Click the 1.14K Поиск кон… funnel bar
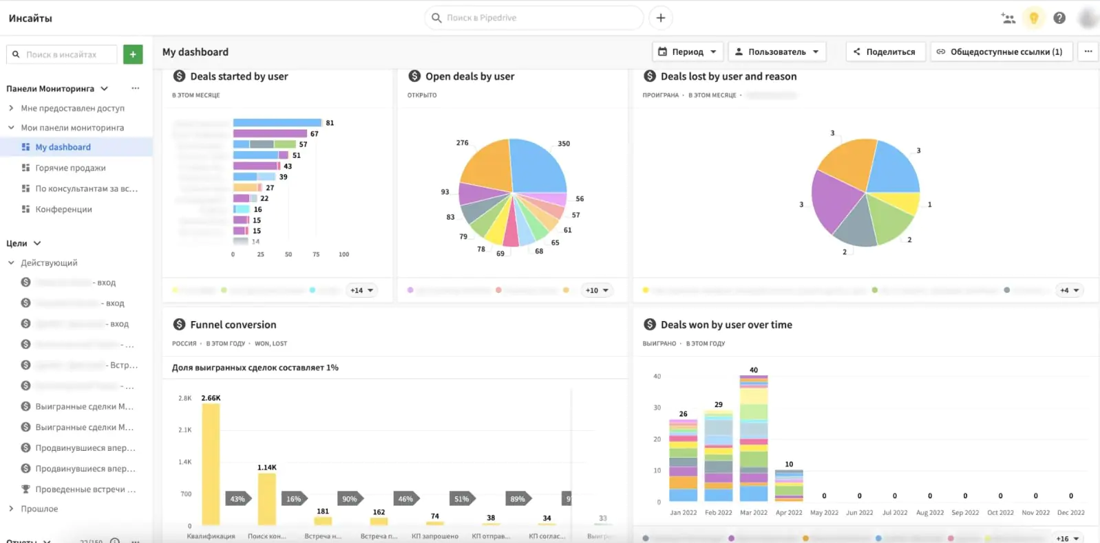1100x543 pixels. click(x=266, y=500)
